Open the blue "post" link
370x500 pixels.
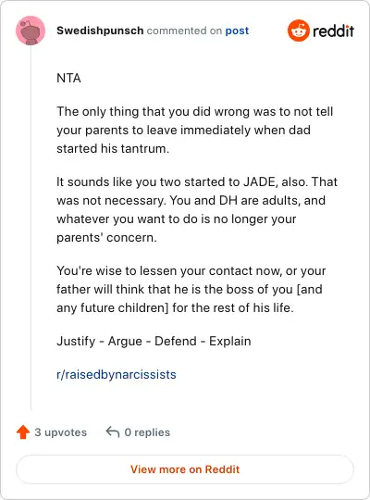tap(237, 31)
